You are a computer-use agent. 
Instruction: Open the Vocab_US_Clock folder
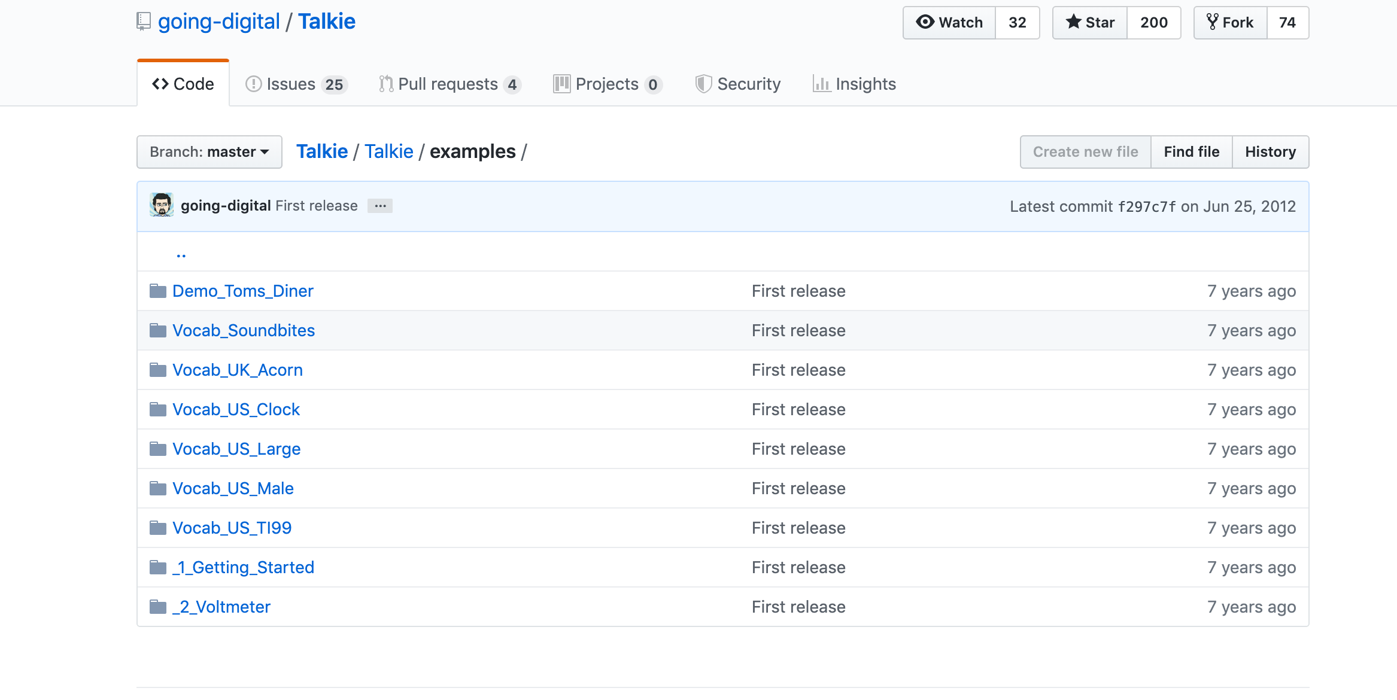coord(236,409)
